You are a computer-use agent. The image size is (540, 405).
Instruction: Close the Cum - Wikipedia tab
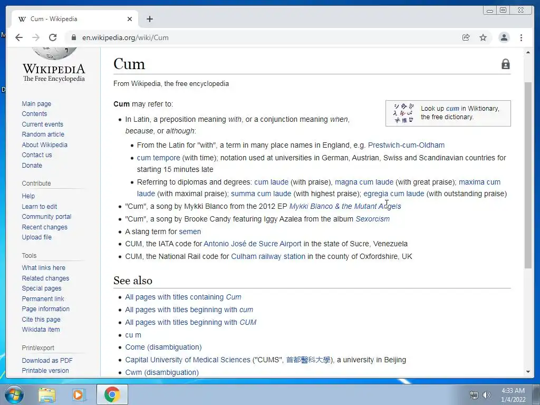click(130, 19)
